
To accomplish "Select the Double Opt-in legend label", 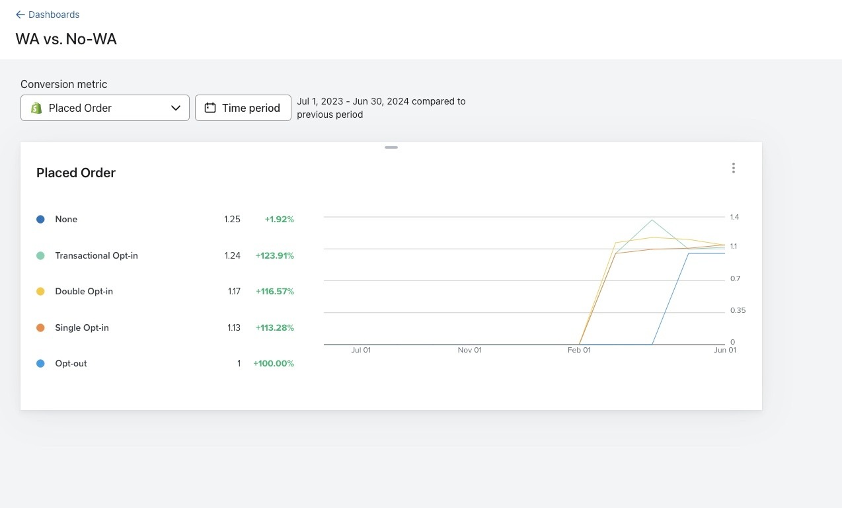I will click(x=84, y=292).
